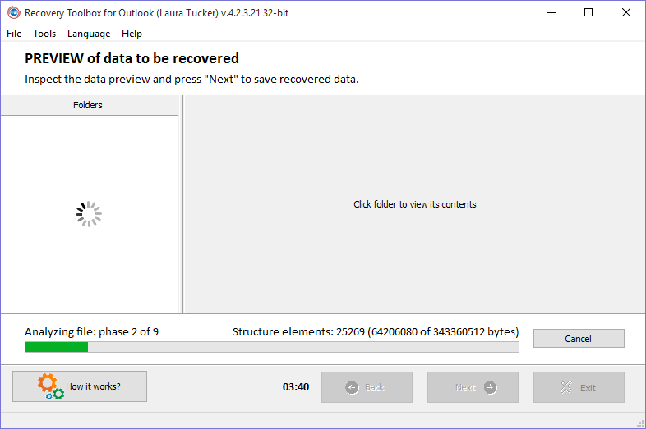
Task: Click the Next button
Action: click(x=473, y=387)
